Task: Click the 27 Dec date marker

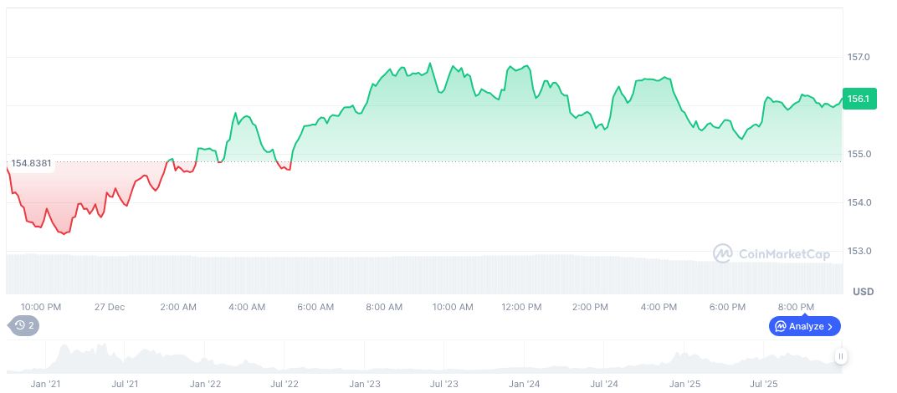Action: click(x=110, y=307)
